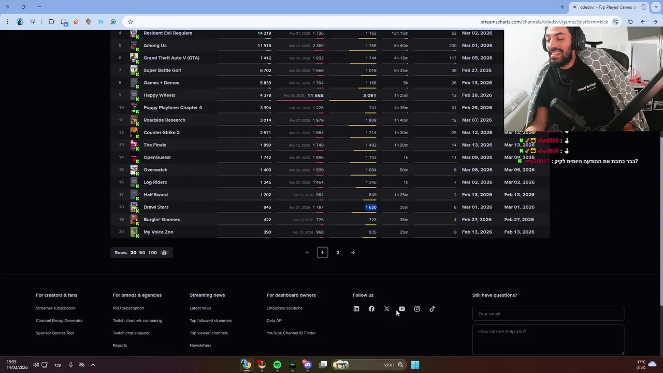Open the Instagram icon in Follow us
This screenshot has height=373, width=663.
pyautogui.click(x=417, y=309)
